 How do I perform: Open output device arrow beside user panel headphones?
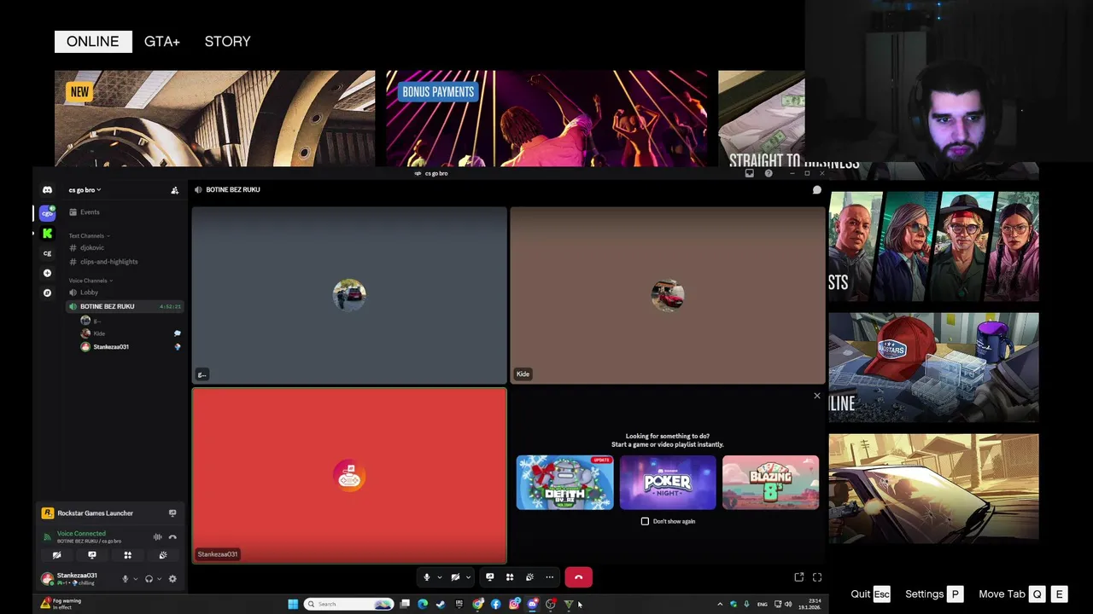[160, 579]
